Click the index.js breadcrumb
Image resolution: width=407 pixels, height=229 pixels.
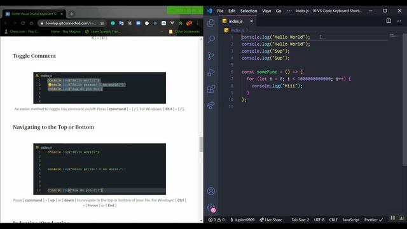pos(237,30)
